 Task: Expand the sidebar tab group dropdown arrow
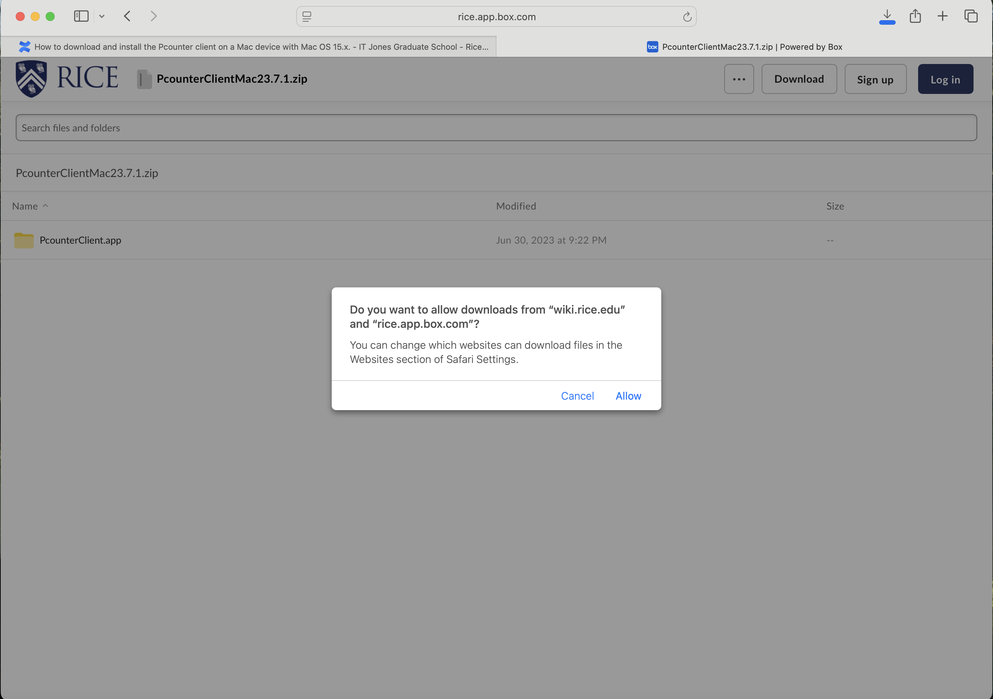101,16
